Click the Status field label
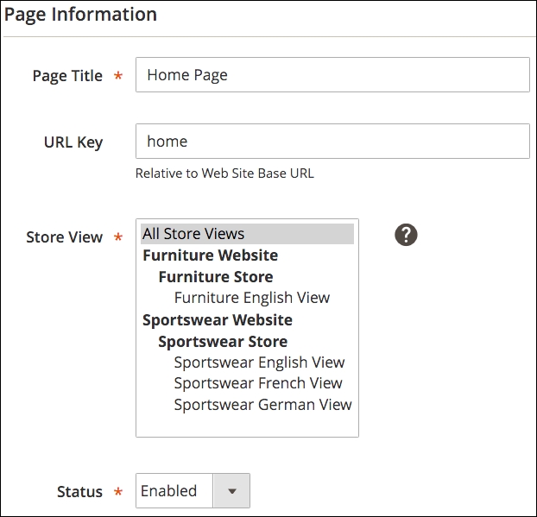 (79, 492)
